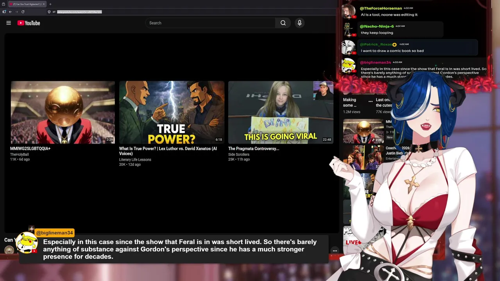Open Side Scrollers channel link
The height and width of the screenshot is (281, 500).
tap(239, 155)
